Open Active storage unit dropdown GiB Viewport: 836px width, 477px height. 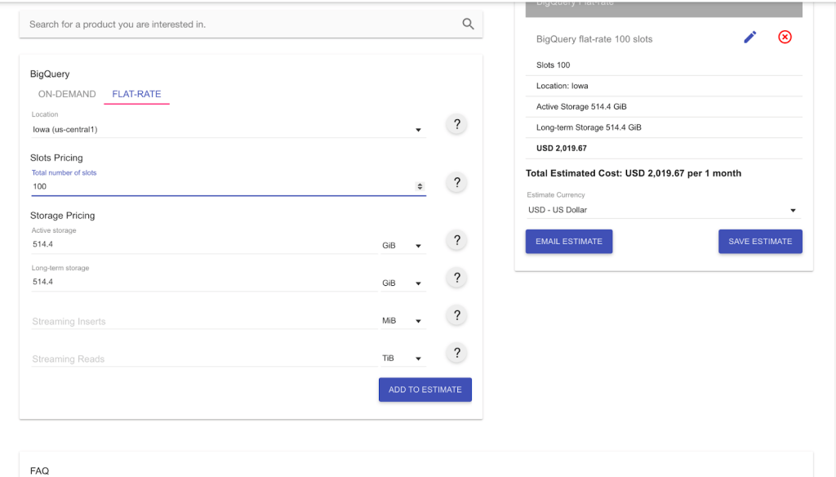point(402,245)
